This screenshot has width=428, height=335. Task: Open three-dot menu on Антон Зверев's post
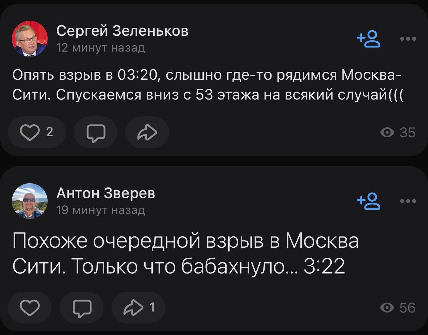pyautogui.click(x=408, y=201)
